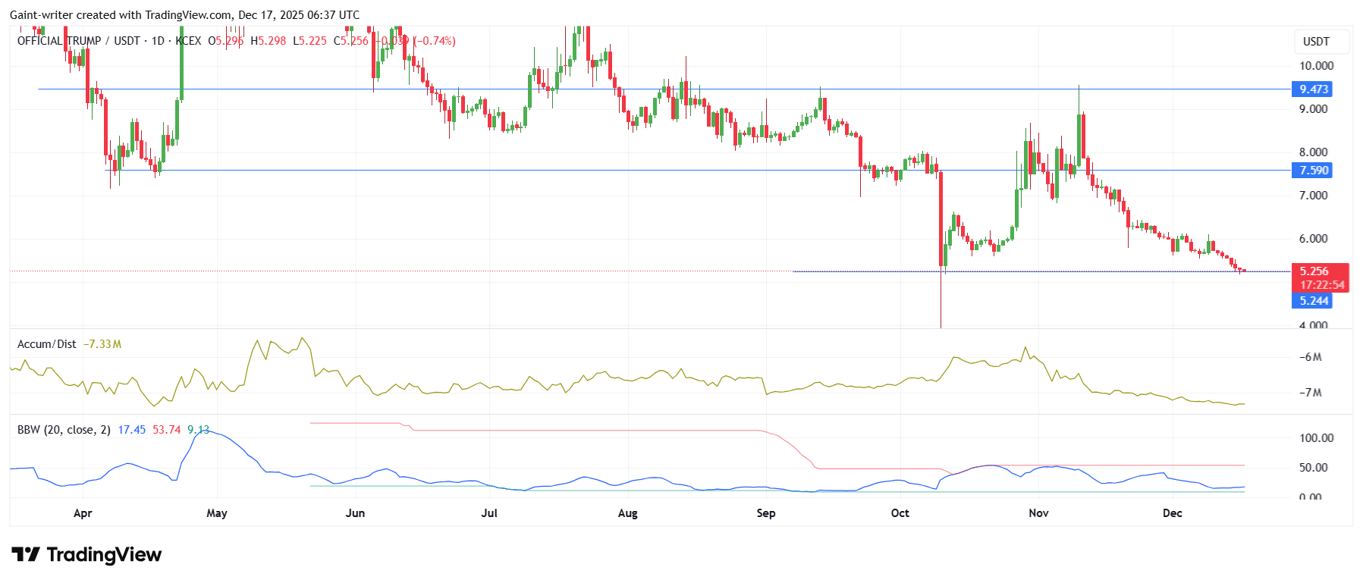
Task: Click the 7.590 price line label
Action: click(x=1311, y=171)
